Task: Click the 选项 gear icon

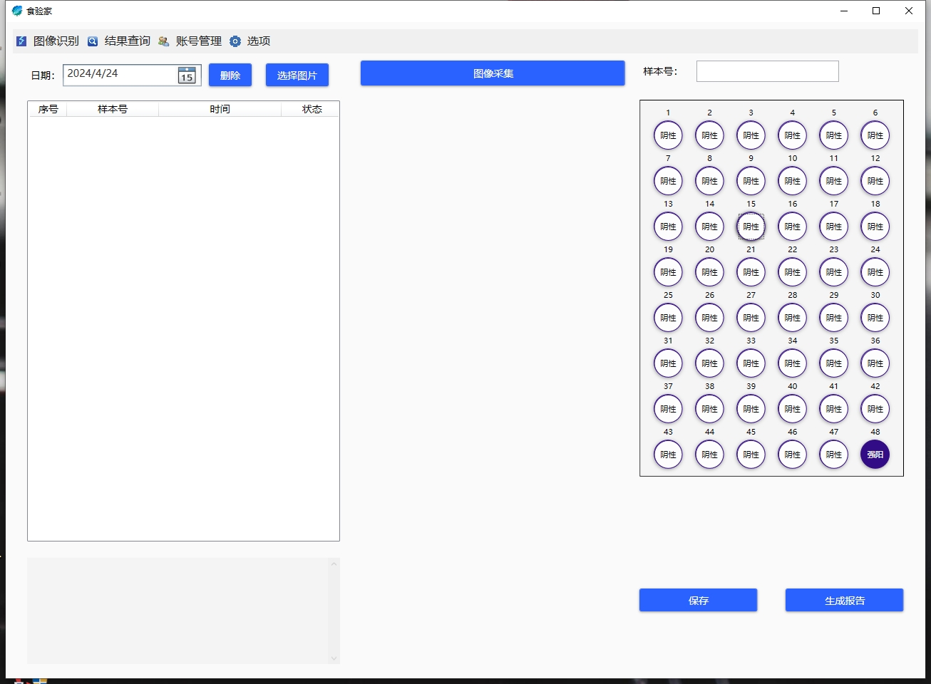Action: (x=235, y=41)
